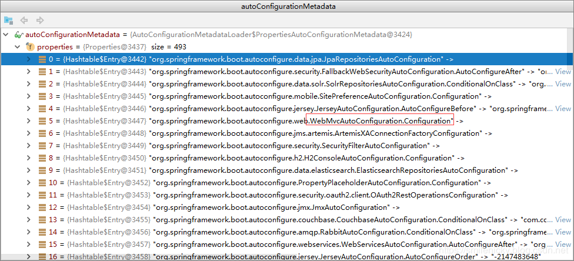Screen dimensions: 574x261
Task: Click the entry icon of row 15
Action: click(42, 245)
